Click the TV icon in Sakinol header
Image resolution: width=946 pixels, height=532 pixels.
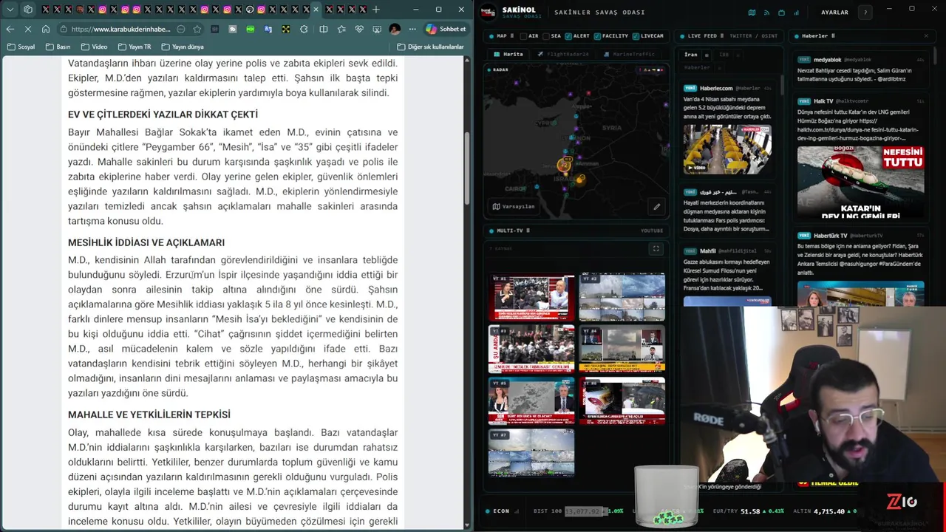781,13
